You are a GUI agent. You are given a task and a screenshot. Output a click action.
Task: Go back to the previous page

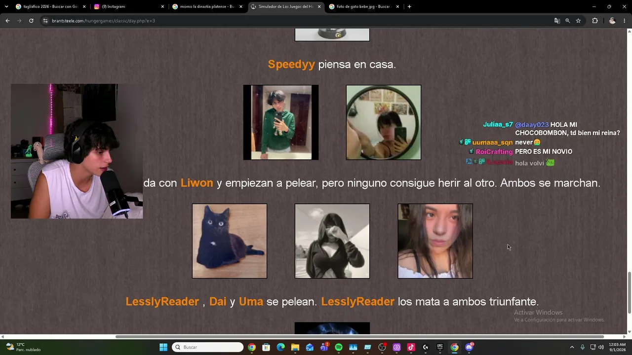click(7, 21)
